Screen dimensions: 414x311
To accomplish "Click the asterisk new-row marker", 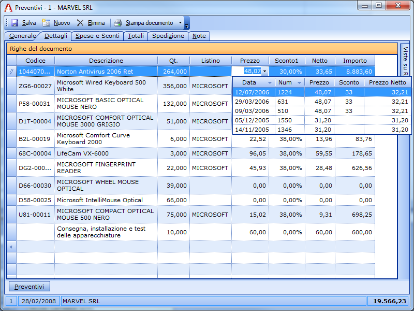I will coord(11,247).
